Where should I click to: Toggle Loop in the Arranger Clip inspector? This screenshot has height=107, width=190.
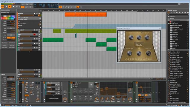click(11, 28)
